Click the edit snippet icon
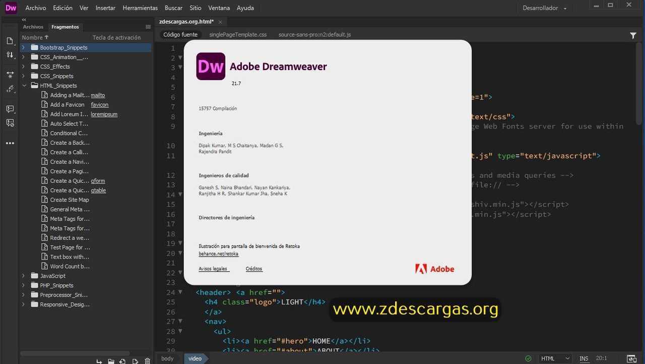Screen dimensions: 645x364 135,361
